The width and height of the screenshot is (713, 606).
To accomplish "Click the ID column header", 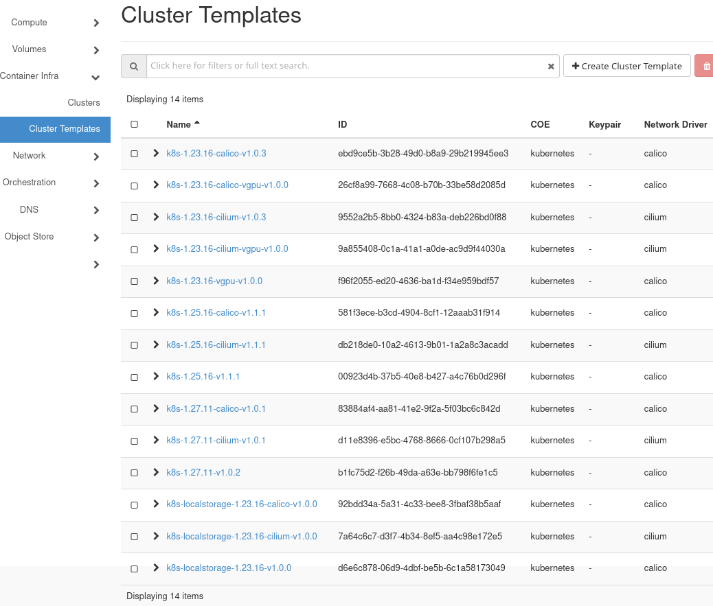I will point(342,124).
